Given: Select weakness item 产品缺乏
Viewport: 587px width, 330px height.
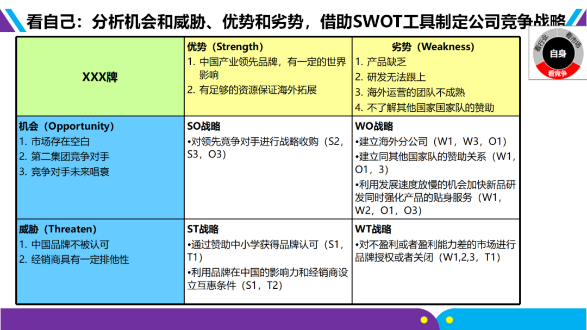Looking at the screenshot, I should tap(380, 62).
